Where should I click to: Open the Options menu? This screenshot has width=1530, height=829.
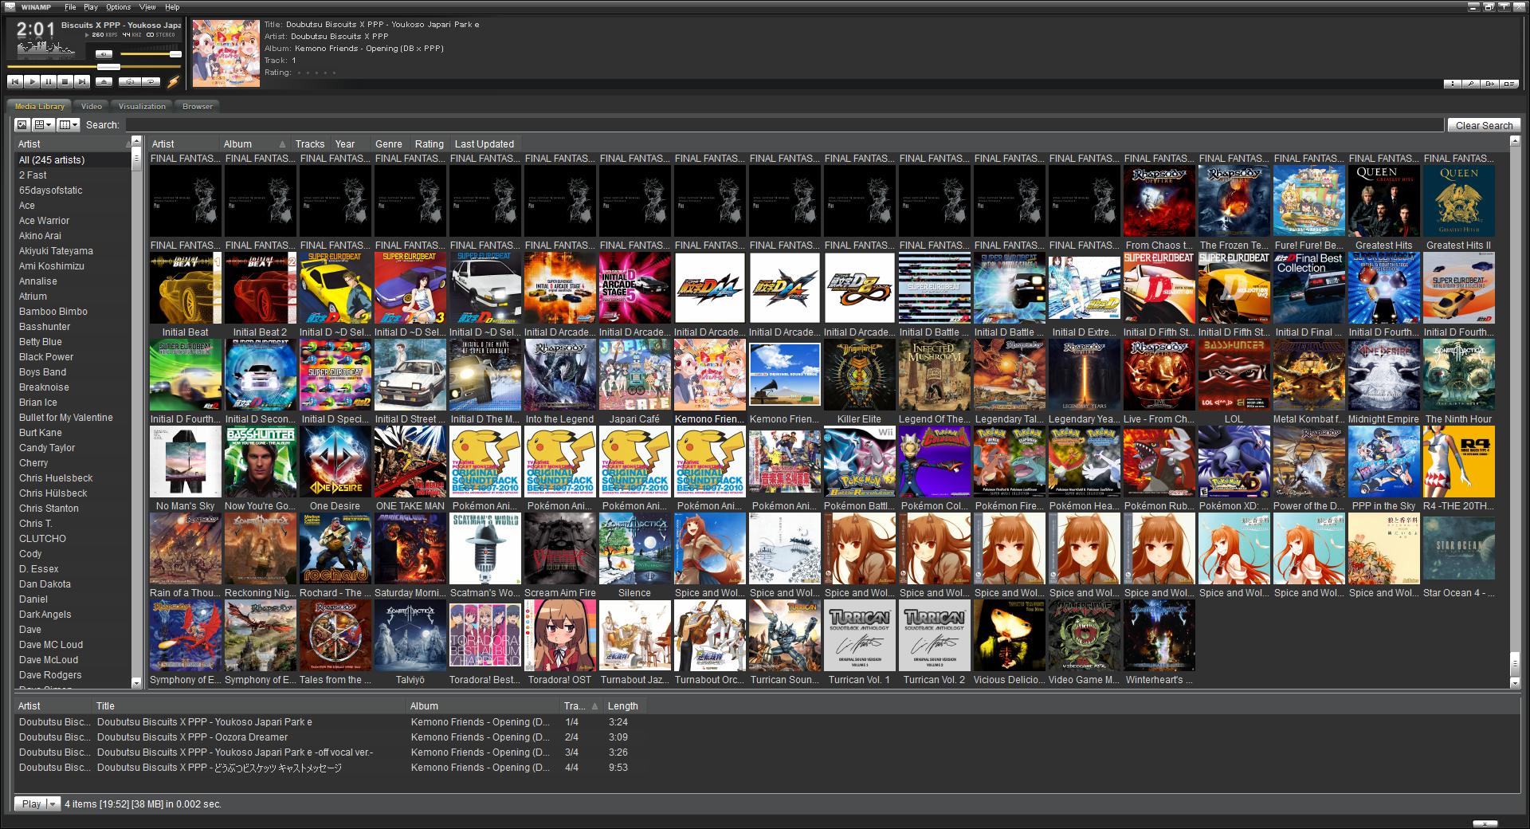pyautogui.click(x=119, y=7)
